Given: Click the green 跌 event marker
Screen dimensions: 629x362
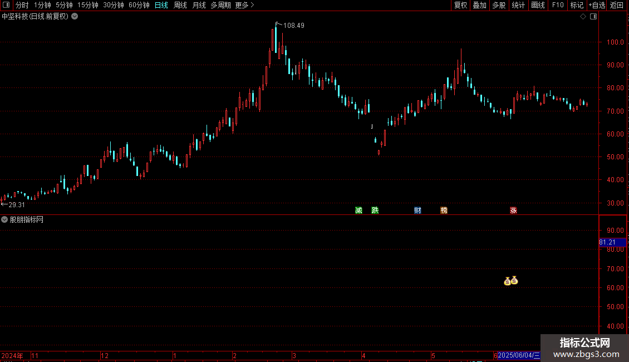Looking at the screenshot, I should pos(375,211).
